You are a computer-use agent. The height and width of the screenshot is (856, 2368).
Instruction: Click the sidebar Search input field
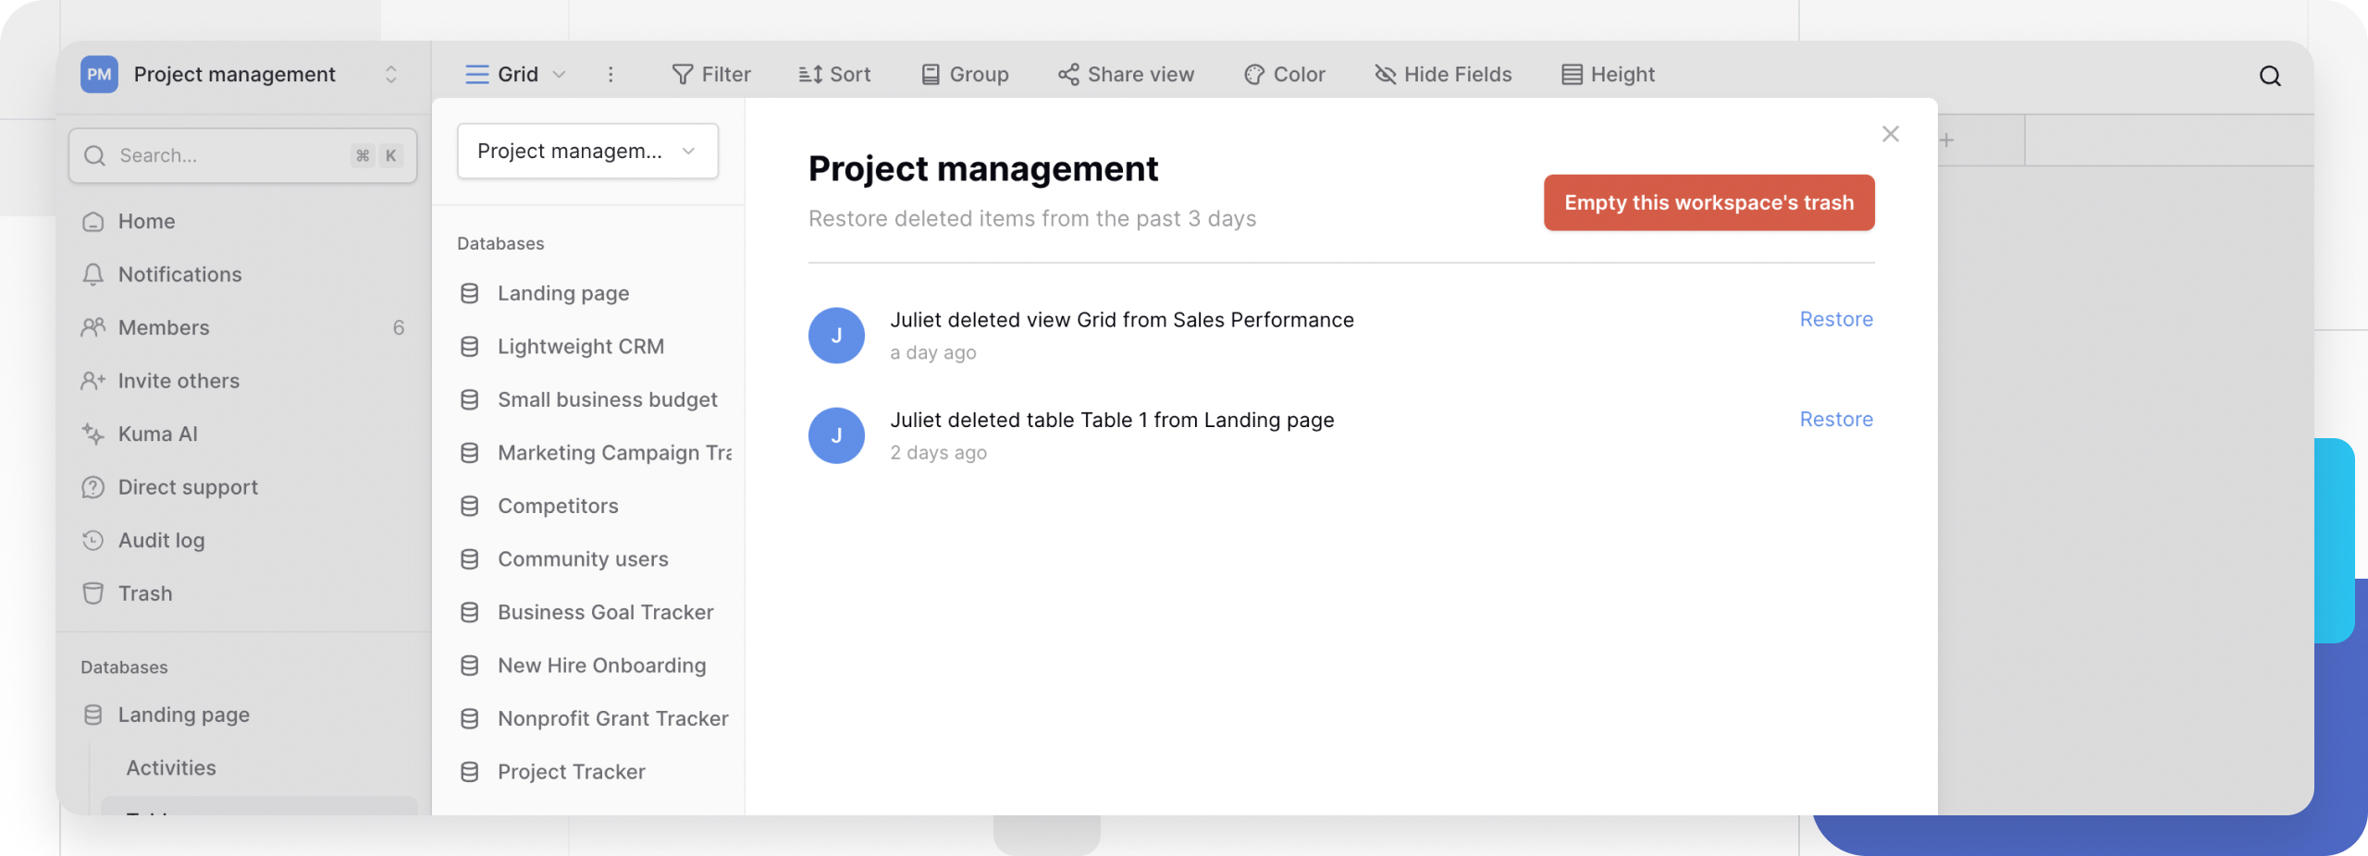click(231, 155)
